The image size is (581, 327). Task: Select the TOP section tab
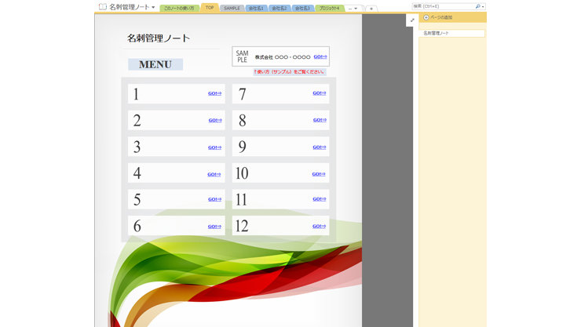[x=210, y=7]
